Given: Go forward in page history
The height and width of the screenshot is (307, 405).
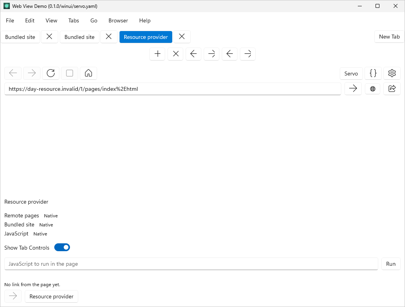Looking at the screenshot, I should pos(32,74).
